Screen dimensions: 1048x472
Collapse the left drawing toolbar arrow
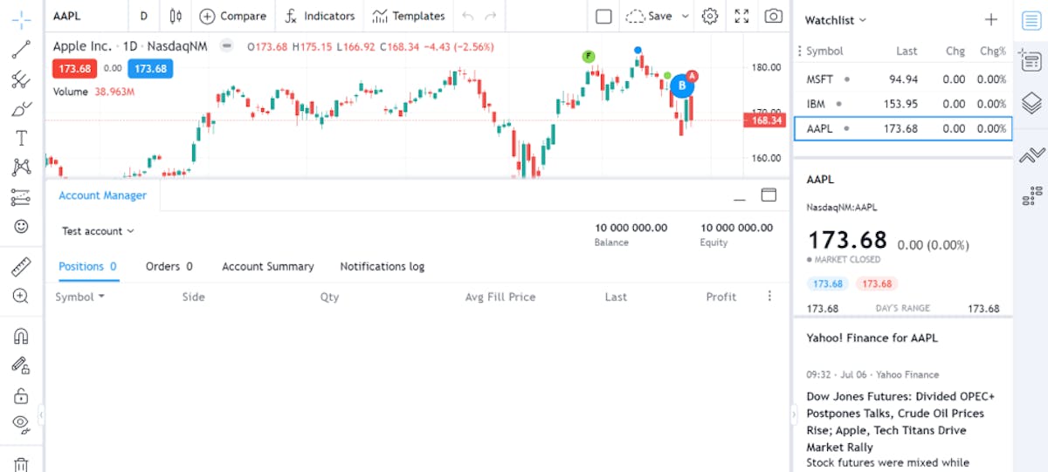click(x=42, y=415)
